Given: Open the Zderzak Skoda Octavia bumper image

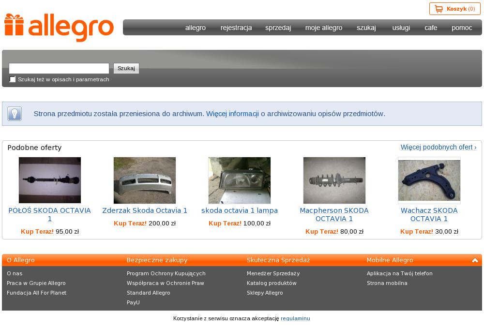Looking at the screenshot, I should 144,180.
